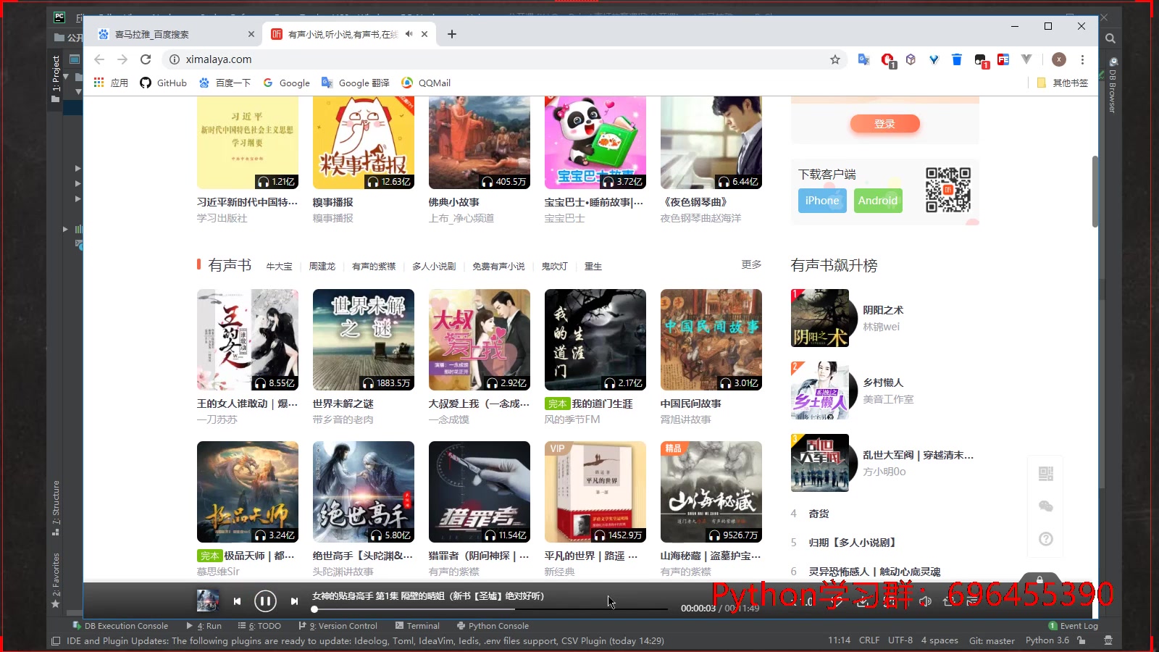
Task: Open 更多 for the 有声书 section
Action: 751,265
